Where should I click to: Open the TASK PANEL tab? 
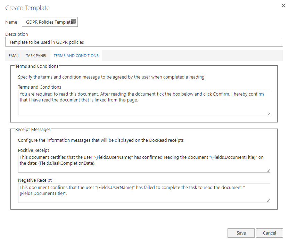click(x=36, y=55)
